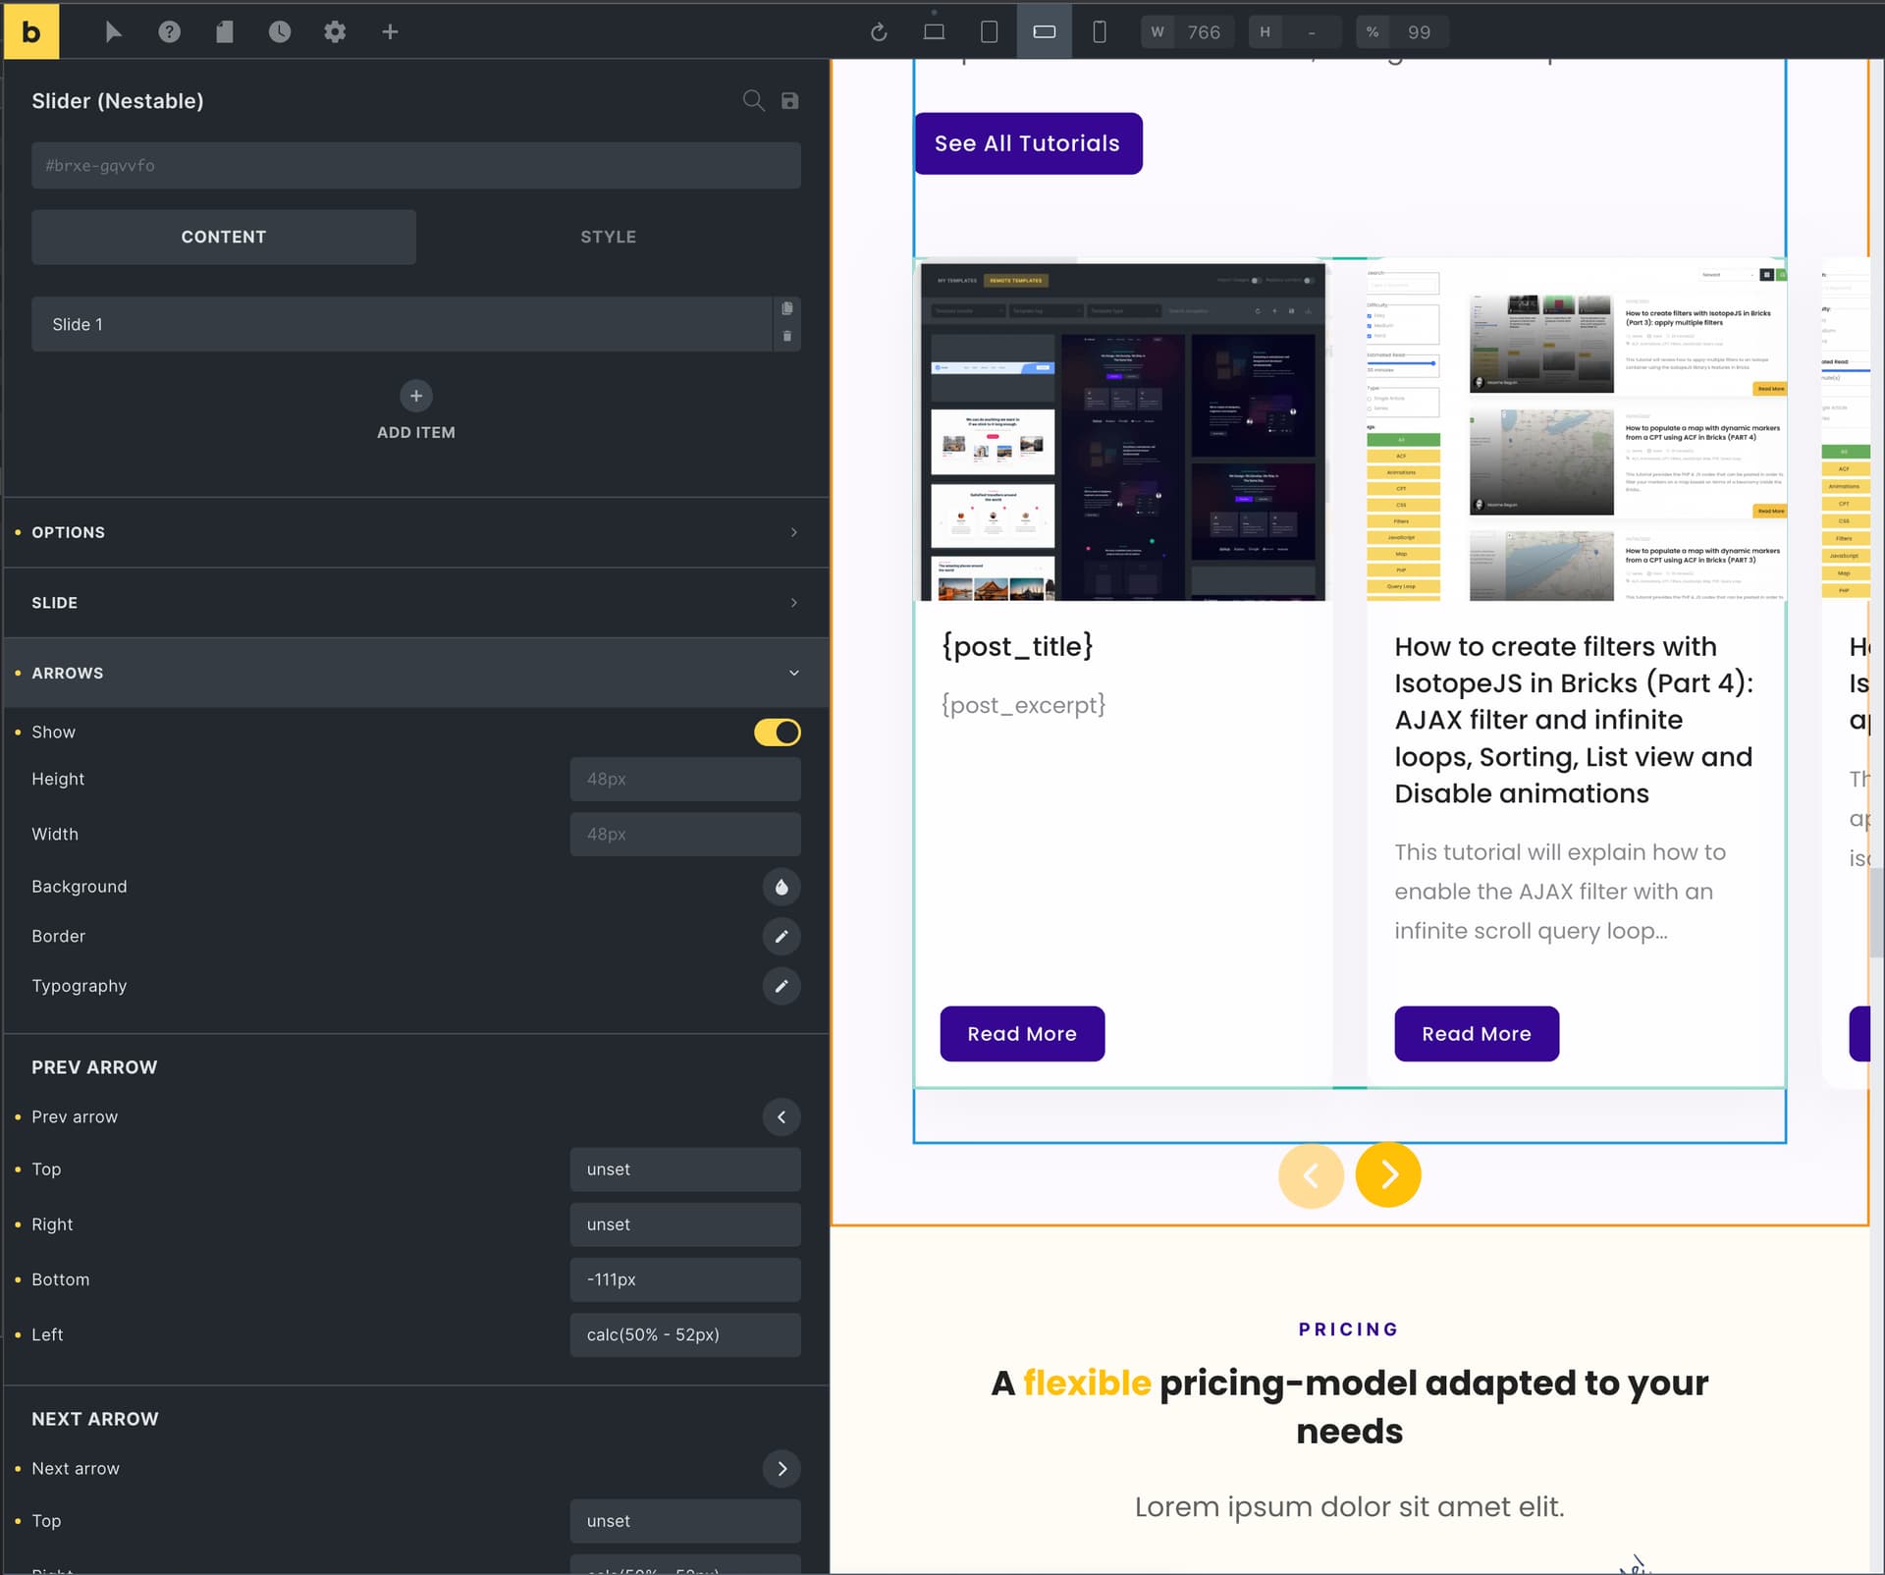The image size is (1885, 1575).
Task: Select mobile landscape breakpoint
Action: tap(1044, 31)
